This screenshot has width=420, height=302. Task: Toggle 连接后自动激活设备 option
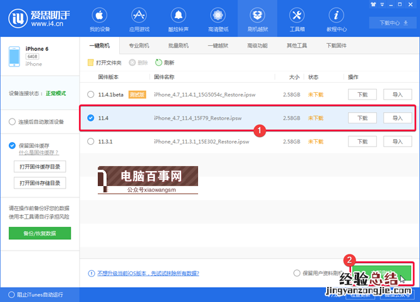tap(12, 122)
